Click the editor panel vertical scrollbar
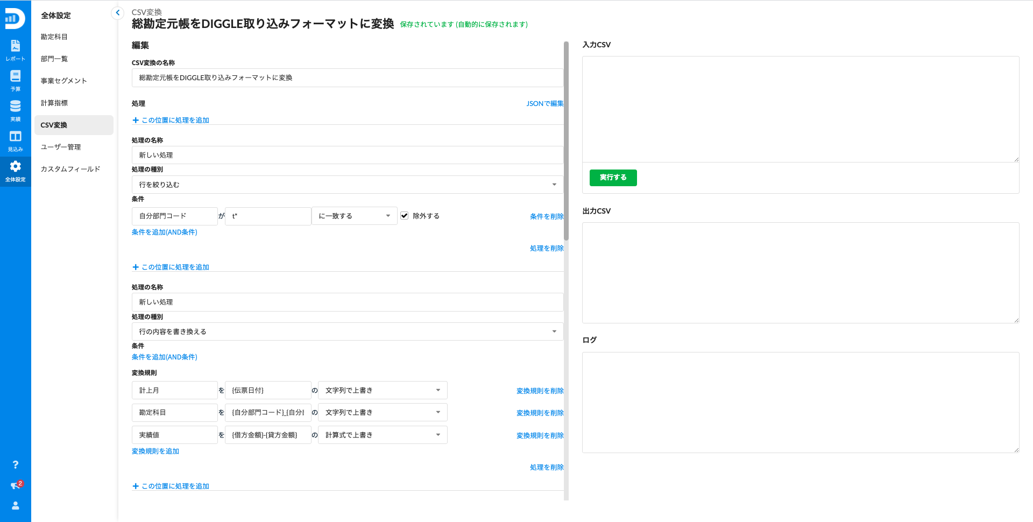The width and height of the screenshot is (1033, 522). (x=566, y=141)
